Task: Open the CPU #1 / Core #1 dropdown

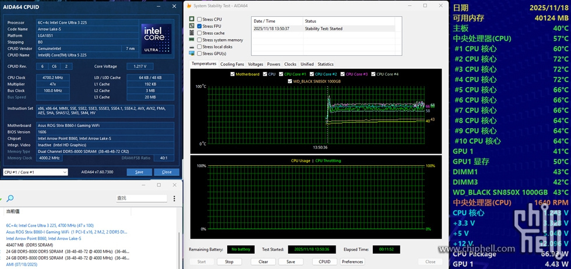Action: (35, 172)
